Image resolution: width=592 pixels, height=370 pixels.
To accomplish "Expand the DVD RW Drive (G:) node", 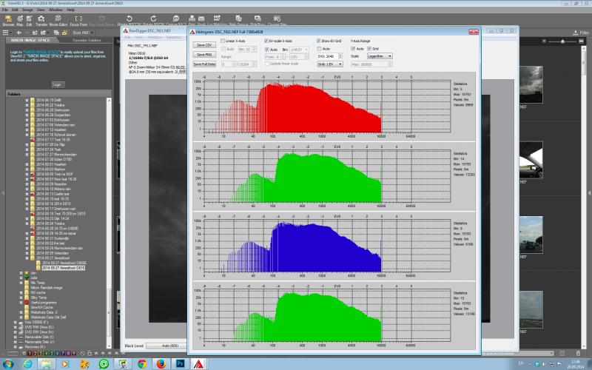I will click(16, 327).
